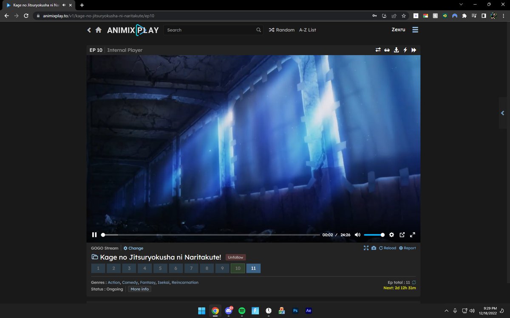510x318 pixels.
Task: Pause the video with the pause button
Action: pos(94,235)
